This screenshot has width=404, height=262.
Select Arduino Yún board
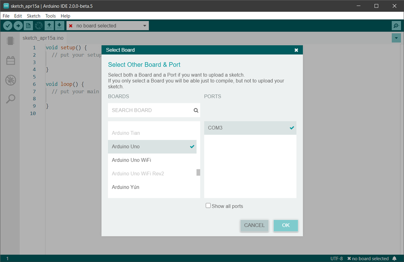[x=152, y=187]
